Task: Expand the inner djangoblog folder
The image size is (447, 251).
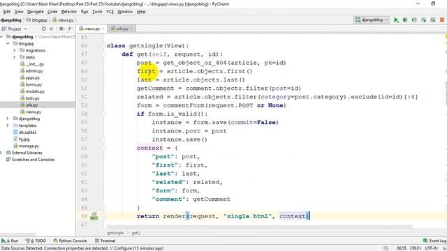Action: click(x=8, y=119)
